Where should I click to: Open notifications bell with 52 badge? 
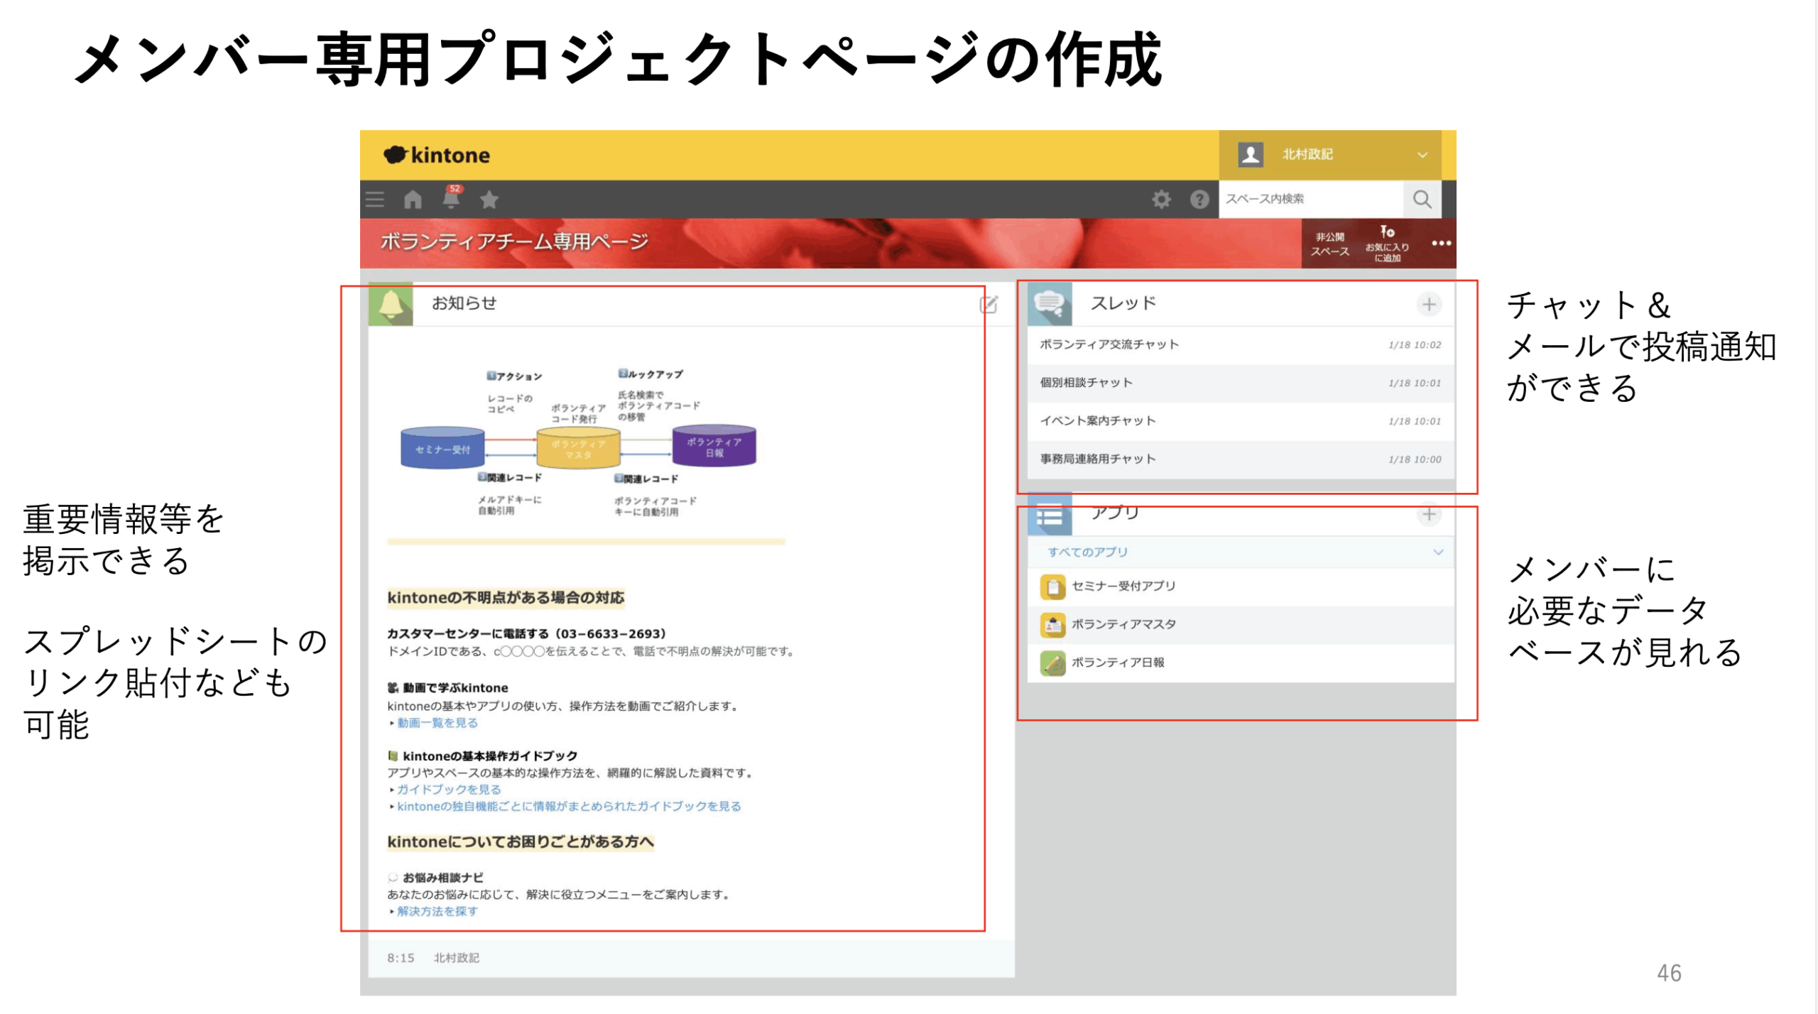[451, 198]
